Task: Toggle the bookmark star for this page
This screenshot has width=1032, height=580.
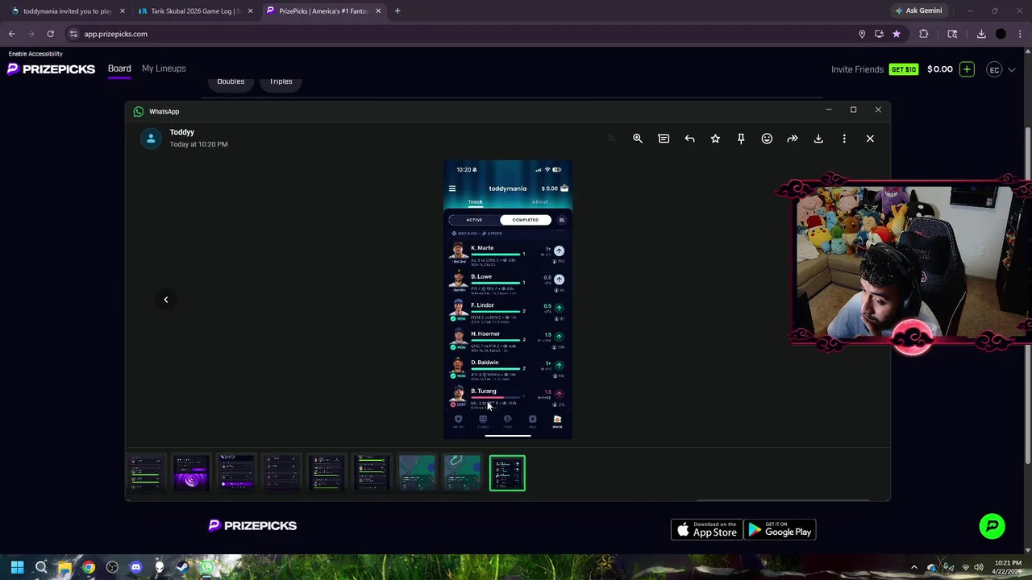Action: coord(897,34)
